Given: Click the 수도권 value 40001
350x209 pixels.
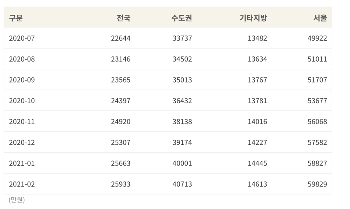Looking at the screenshot, I should click(182, 163).
